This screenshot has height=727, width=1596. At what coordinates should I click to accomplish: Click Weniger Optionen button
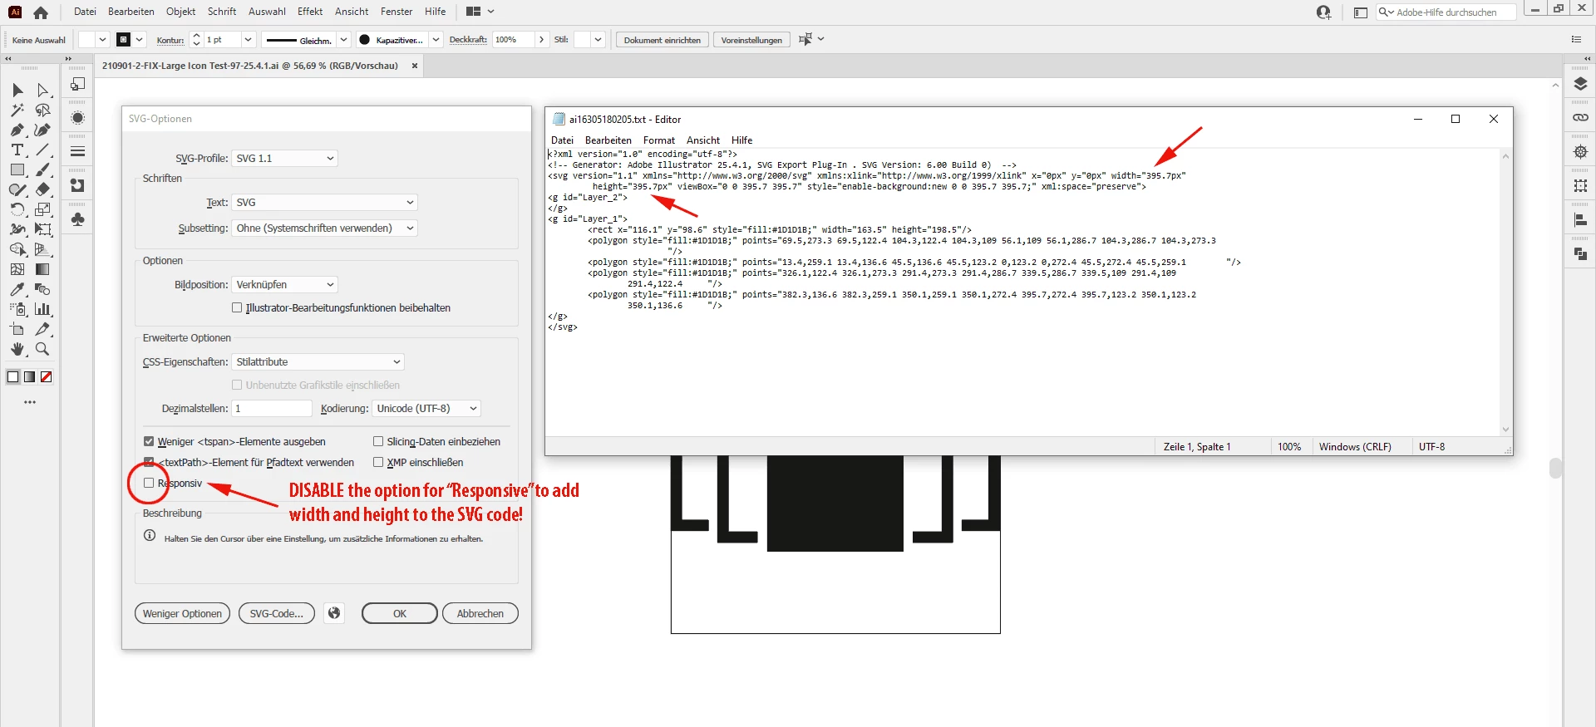(x=182, y=613)
